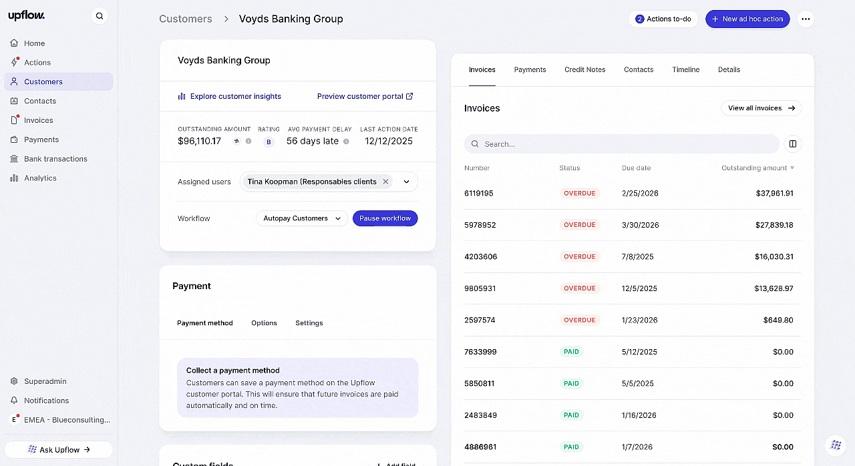
Task: Click Ask Upflow button
Action: click(59, 449)
